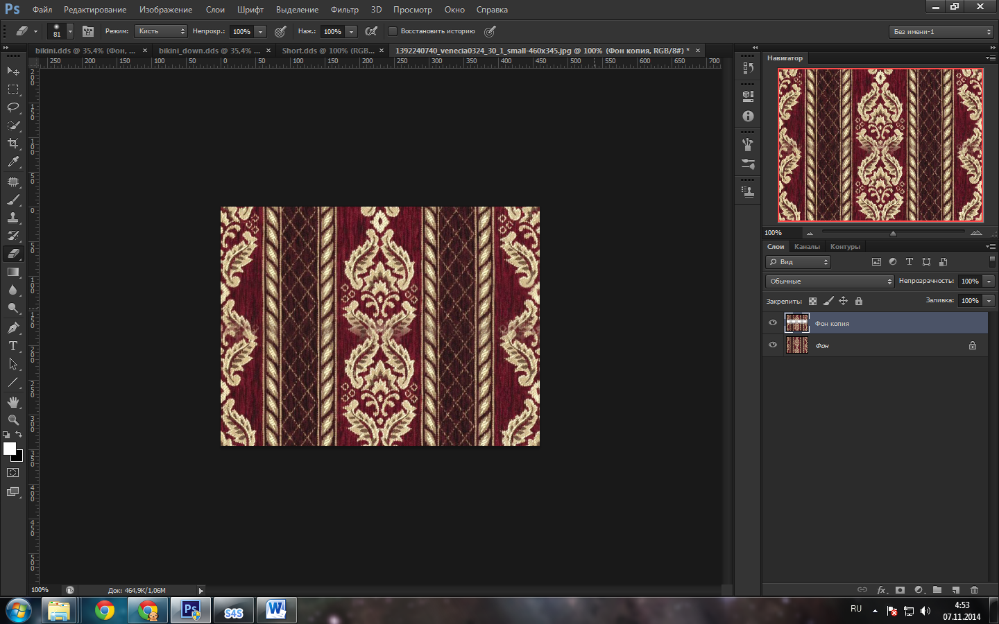This screenshot has height=624, width=999.
Task: Select the Hand tool
Action: pyautogui.click(x=13, y=402)
